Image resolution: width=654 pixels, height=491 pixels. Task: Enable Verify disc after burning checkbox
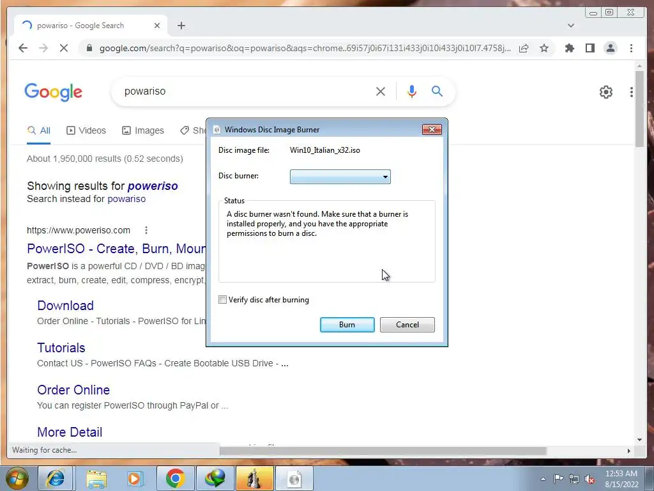[223, 300]
